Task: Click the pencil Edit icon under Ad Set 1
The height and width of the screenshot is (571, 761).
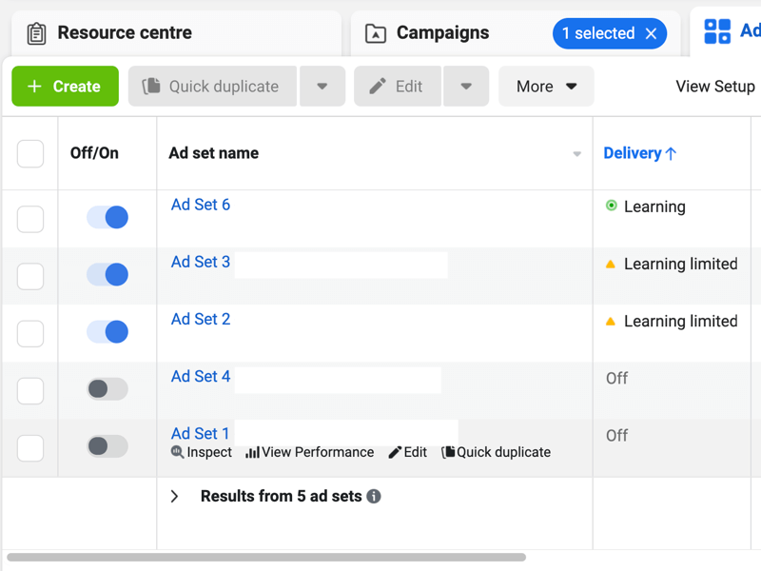Action: coord(395,453)
